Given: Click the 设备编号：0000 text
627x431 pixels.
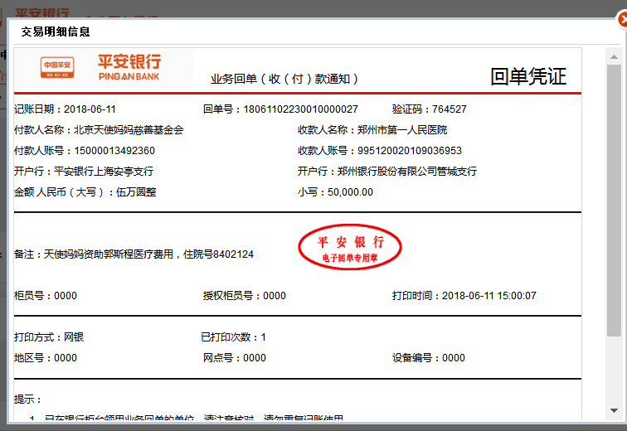Looking at the screenshot, I should click(x=428, y=357).
